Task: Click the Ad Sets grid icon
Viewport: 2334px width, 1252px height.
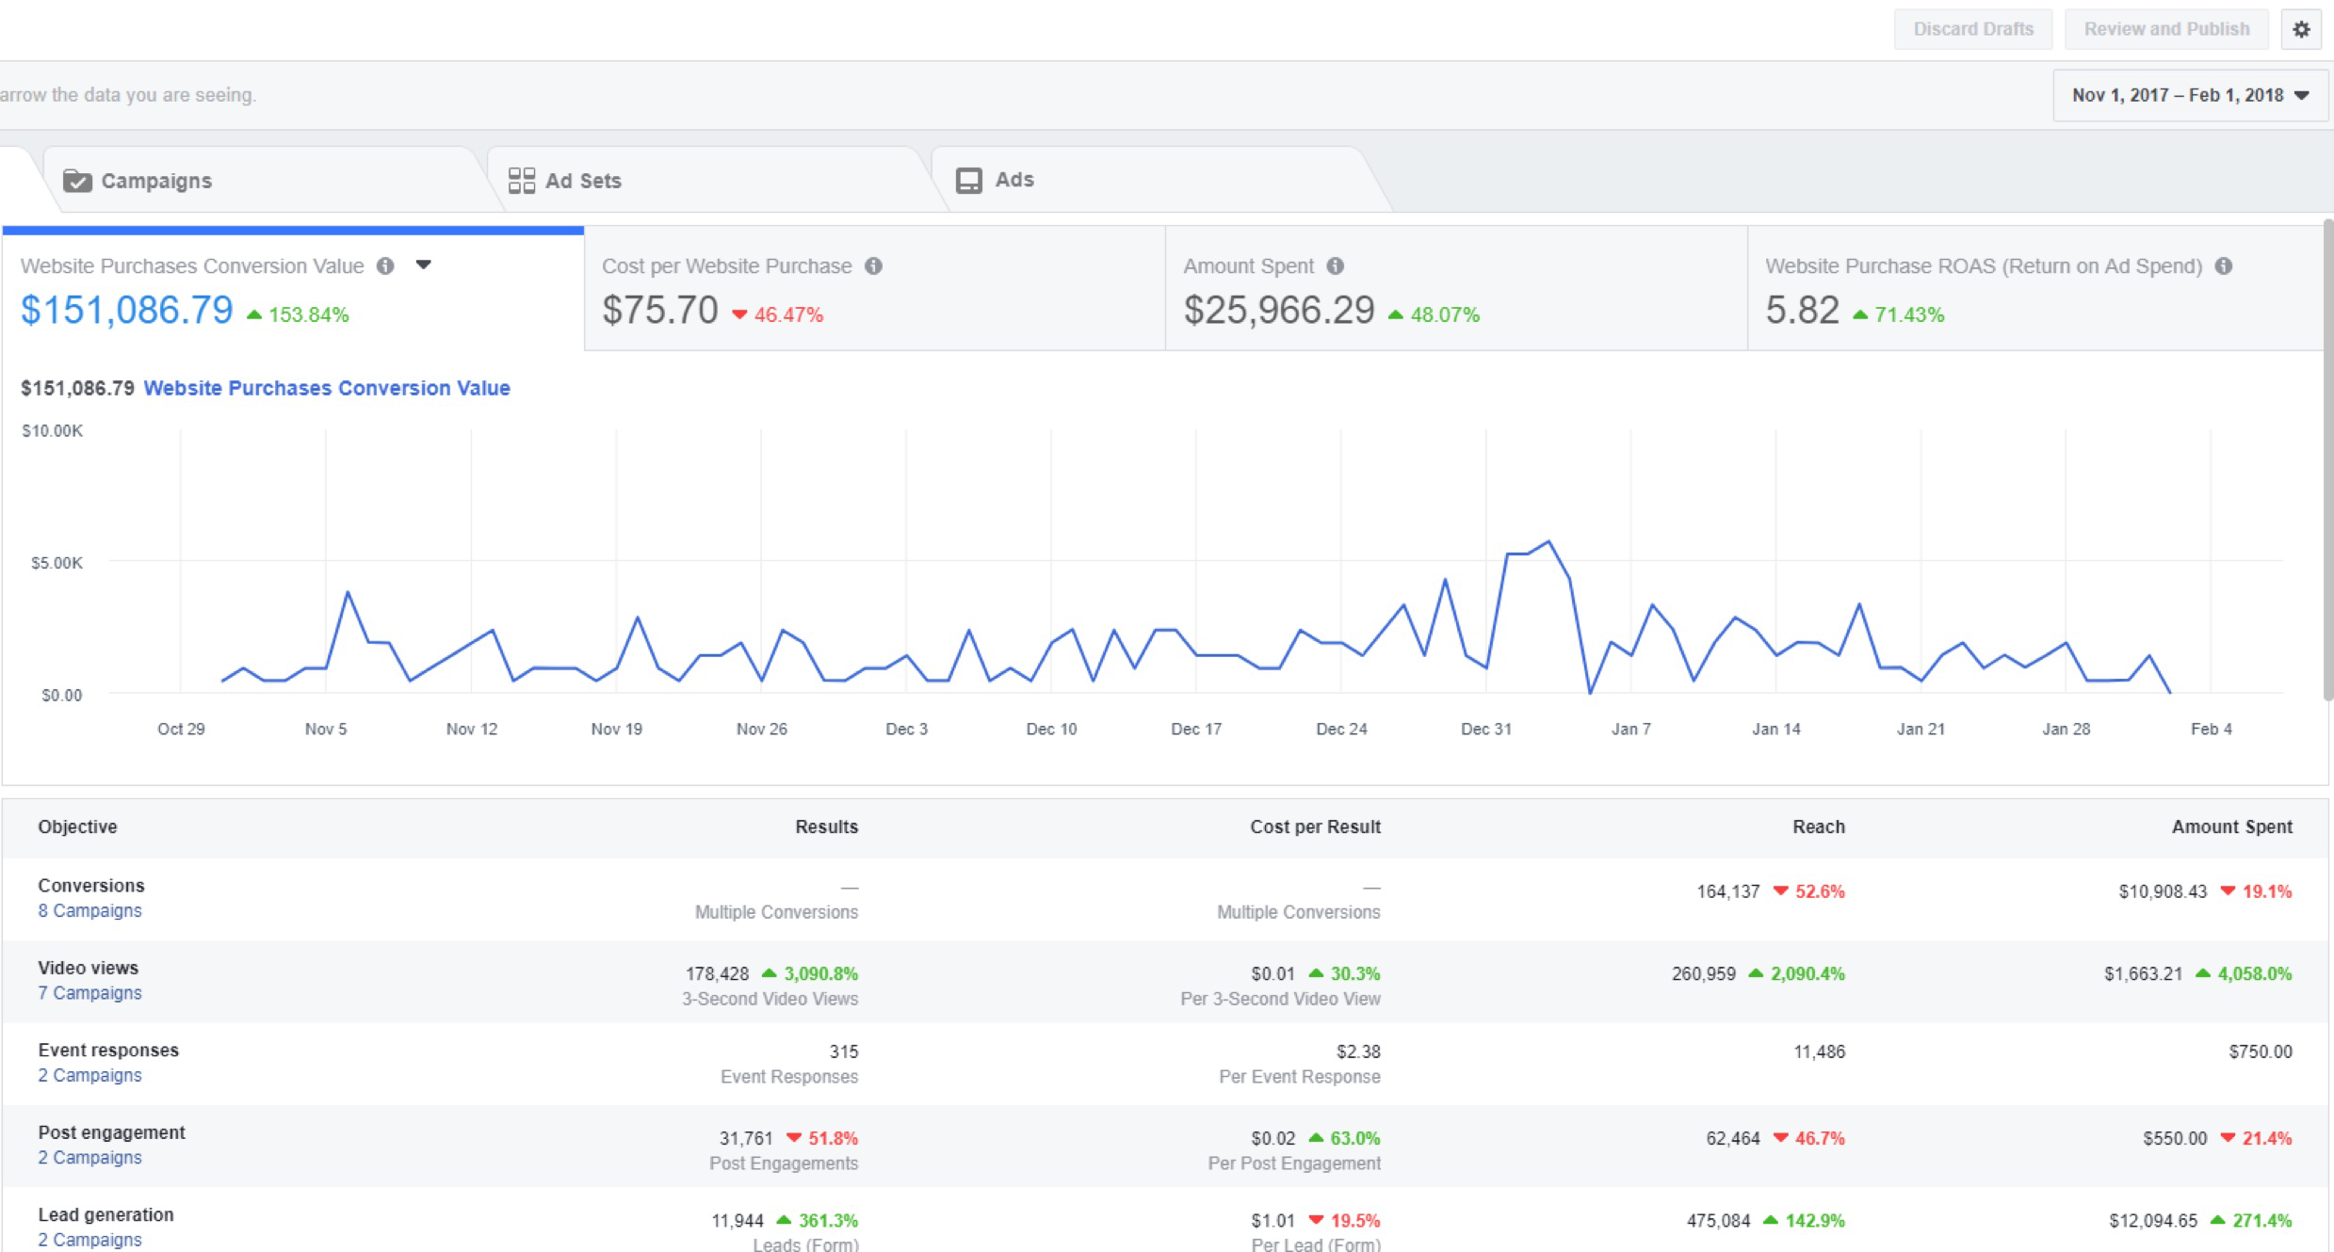Action: pos(521,181)
